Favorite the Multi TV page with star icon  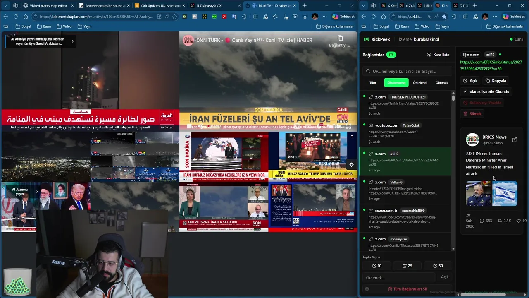coord(175,17)
